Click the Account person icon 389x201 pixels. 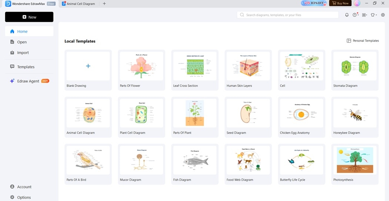[x=12, y=187]
